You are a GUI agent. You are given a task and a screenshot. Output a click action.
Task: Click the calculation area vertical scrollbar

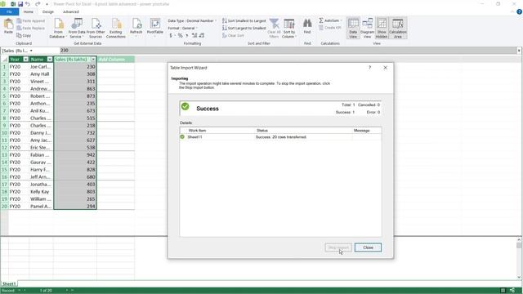519,258
